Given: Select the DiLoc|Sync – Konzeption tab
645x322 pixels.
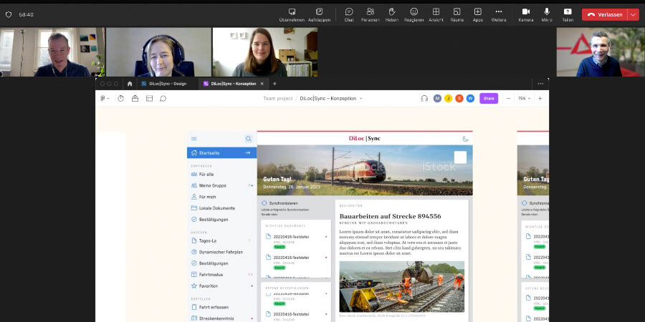Looking at the screenshot, I should [233, 84].
